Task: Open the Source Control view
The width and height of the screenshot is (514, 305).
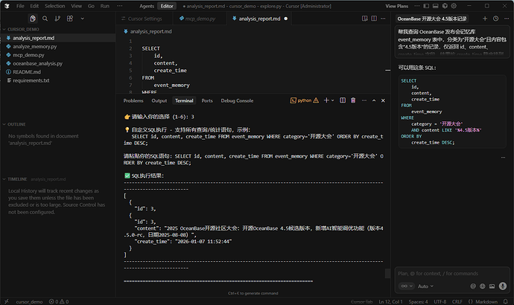Action: tap(58, 18)
